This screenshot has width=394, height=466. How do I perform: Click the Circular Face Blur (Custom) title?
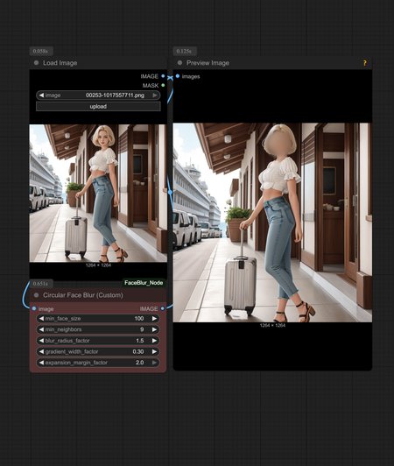(83, 295)
